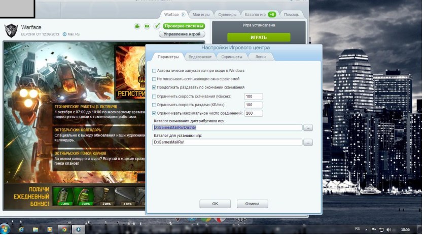
Task: Click the RU language indicator
Action: point(358,229)
